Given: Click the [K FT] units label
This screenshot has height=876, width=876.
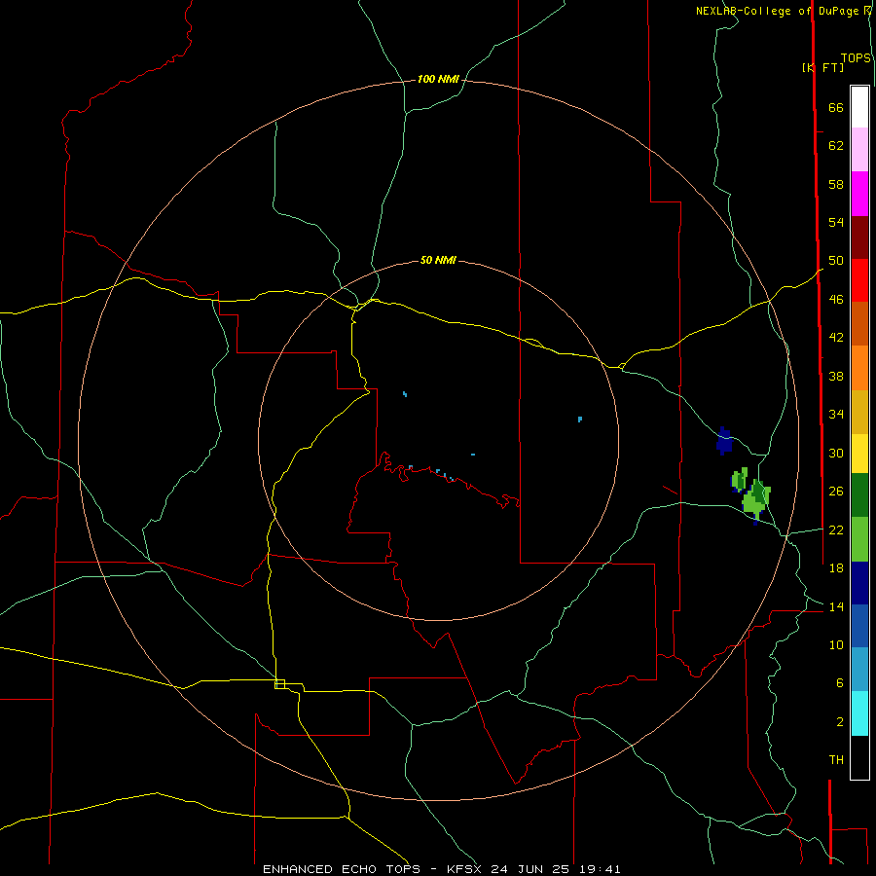Looking at the screenshot, I should (x=822, y=67).
